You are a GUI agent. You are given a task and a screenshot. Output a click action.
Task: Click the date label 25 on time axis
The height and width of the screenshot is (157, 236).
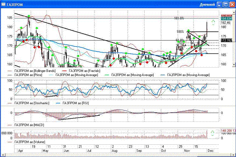tap(180, 146)
